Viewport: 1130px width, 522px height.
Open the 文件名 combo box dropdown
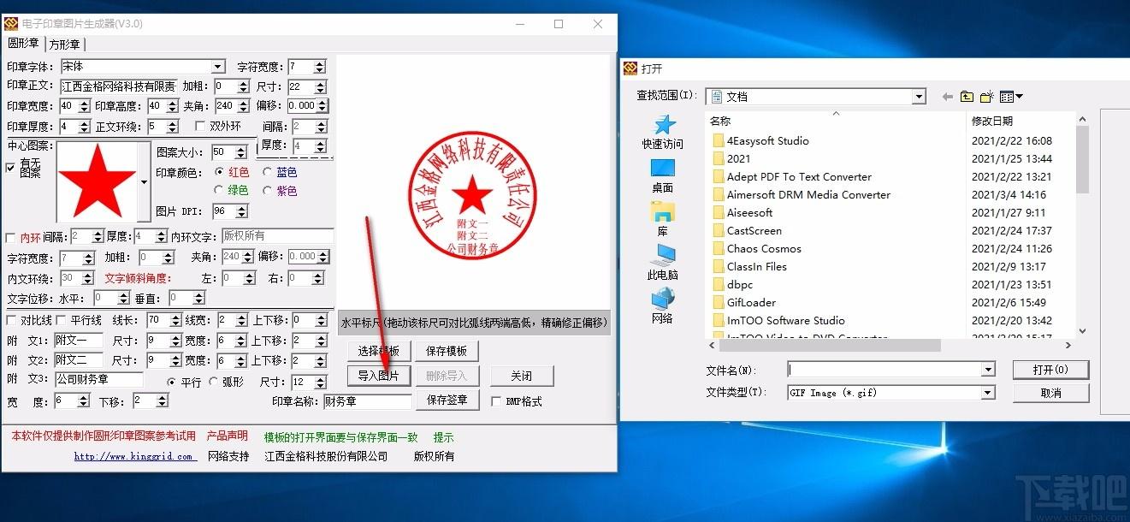pyautogui.click(x=988, y=370)
